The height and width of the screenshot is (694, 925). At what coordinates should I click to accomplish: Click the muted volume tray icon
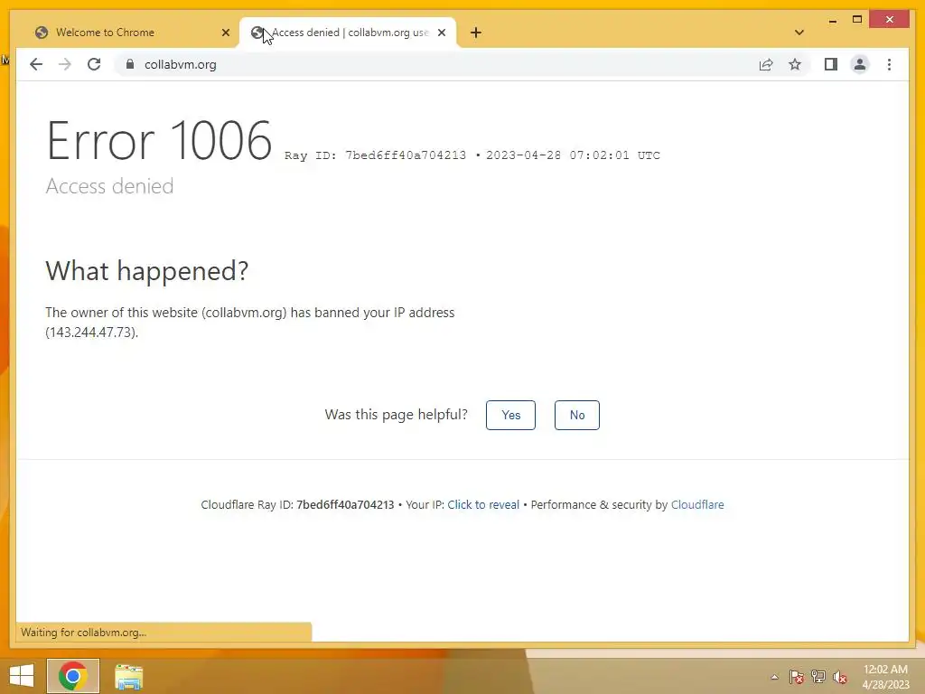(839, 677)
